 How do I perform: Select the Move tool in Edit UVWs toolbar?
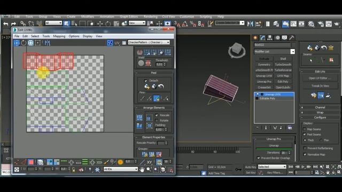point(17,43)
